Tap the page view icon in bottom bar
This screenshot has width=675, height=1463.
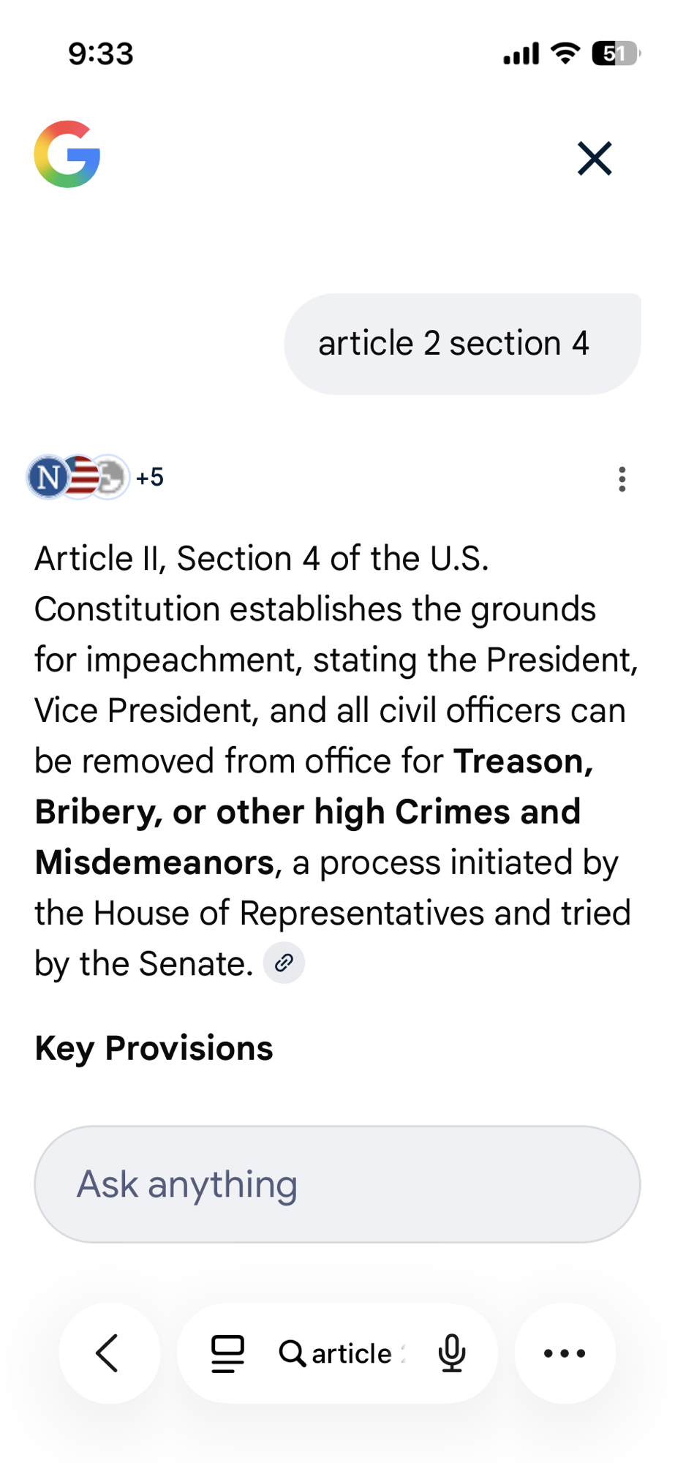[227, 1353]
